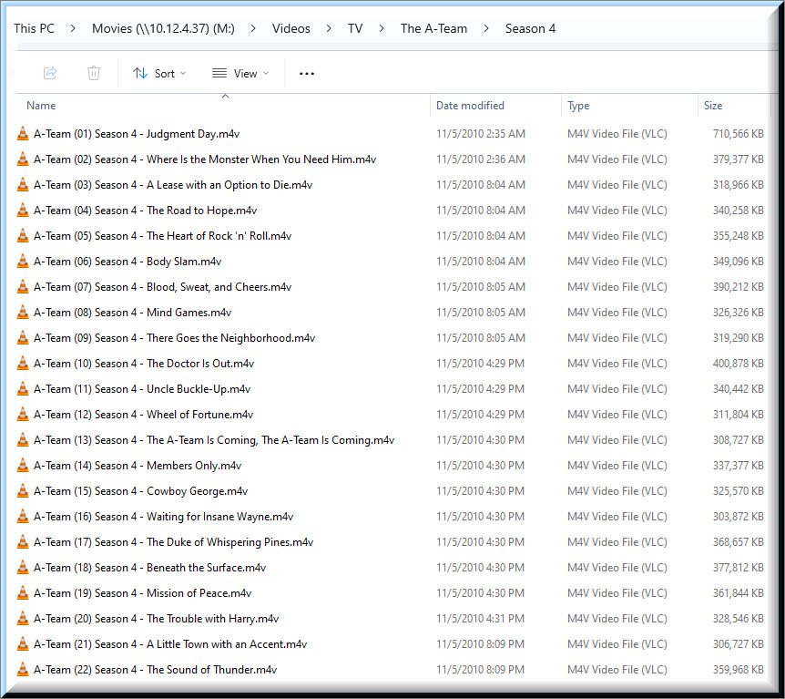Expand chevron after Movies (M:) breadcrumb
The image size is (785, 699).
coord(253,28)
